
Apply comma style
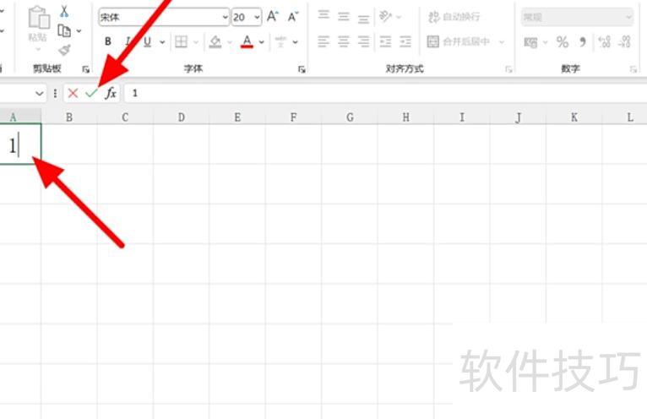583,41
